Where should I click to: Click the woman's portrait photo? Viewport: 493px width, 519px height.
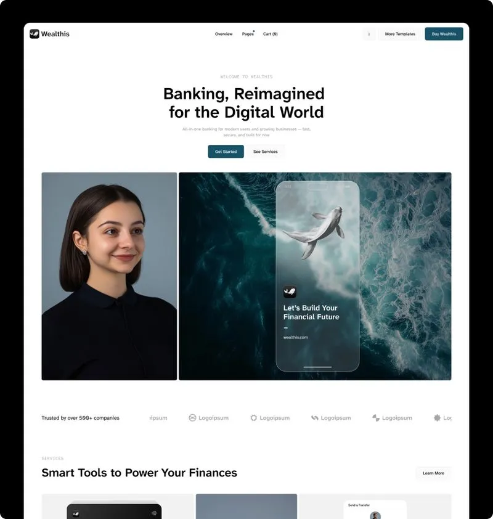point(108,274)
